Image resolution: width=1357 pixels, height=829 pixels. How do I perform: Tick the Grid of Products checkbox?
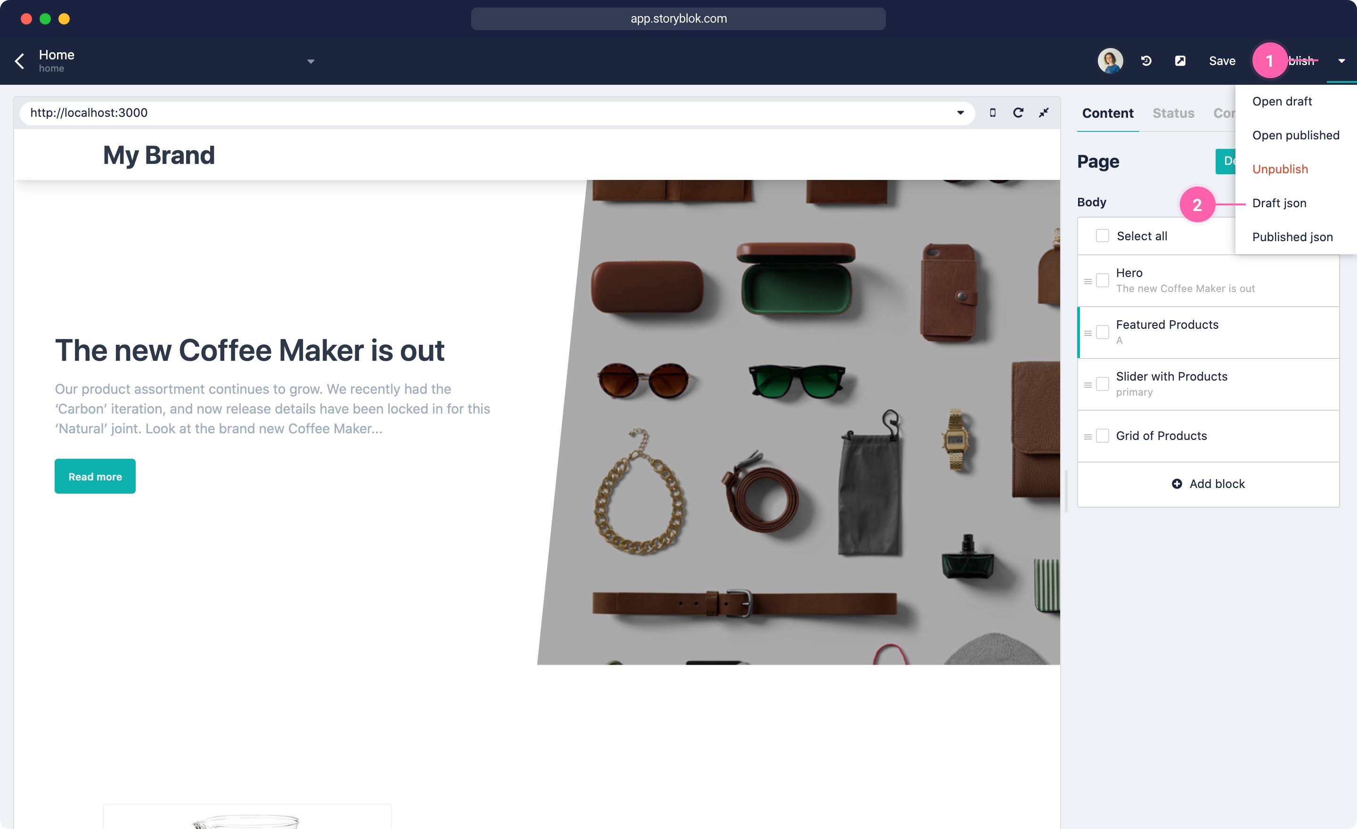click(x=1102, y=436)
